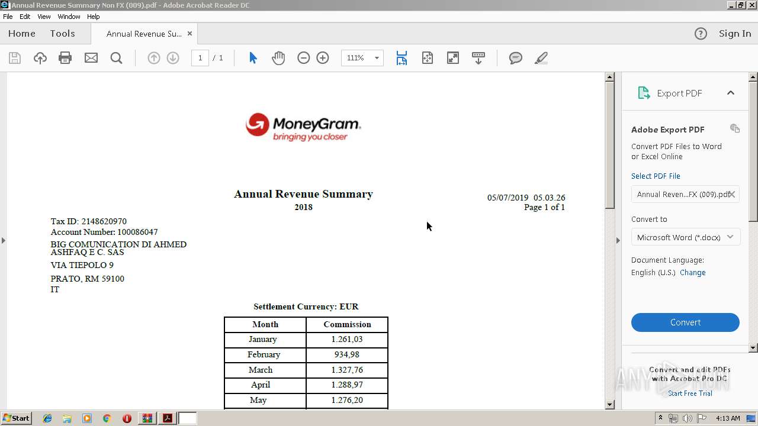
Task: Open the read mode download-arrow icon
Action: (x=478, y=58)
